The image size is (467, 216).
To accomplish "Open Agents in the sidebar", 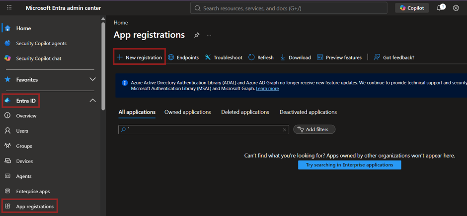I will click(x=23, y=176).
